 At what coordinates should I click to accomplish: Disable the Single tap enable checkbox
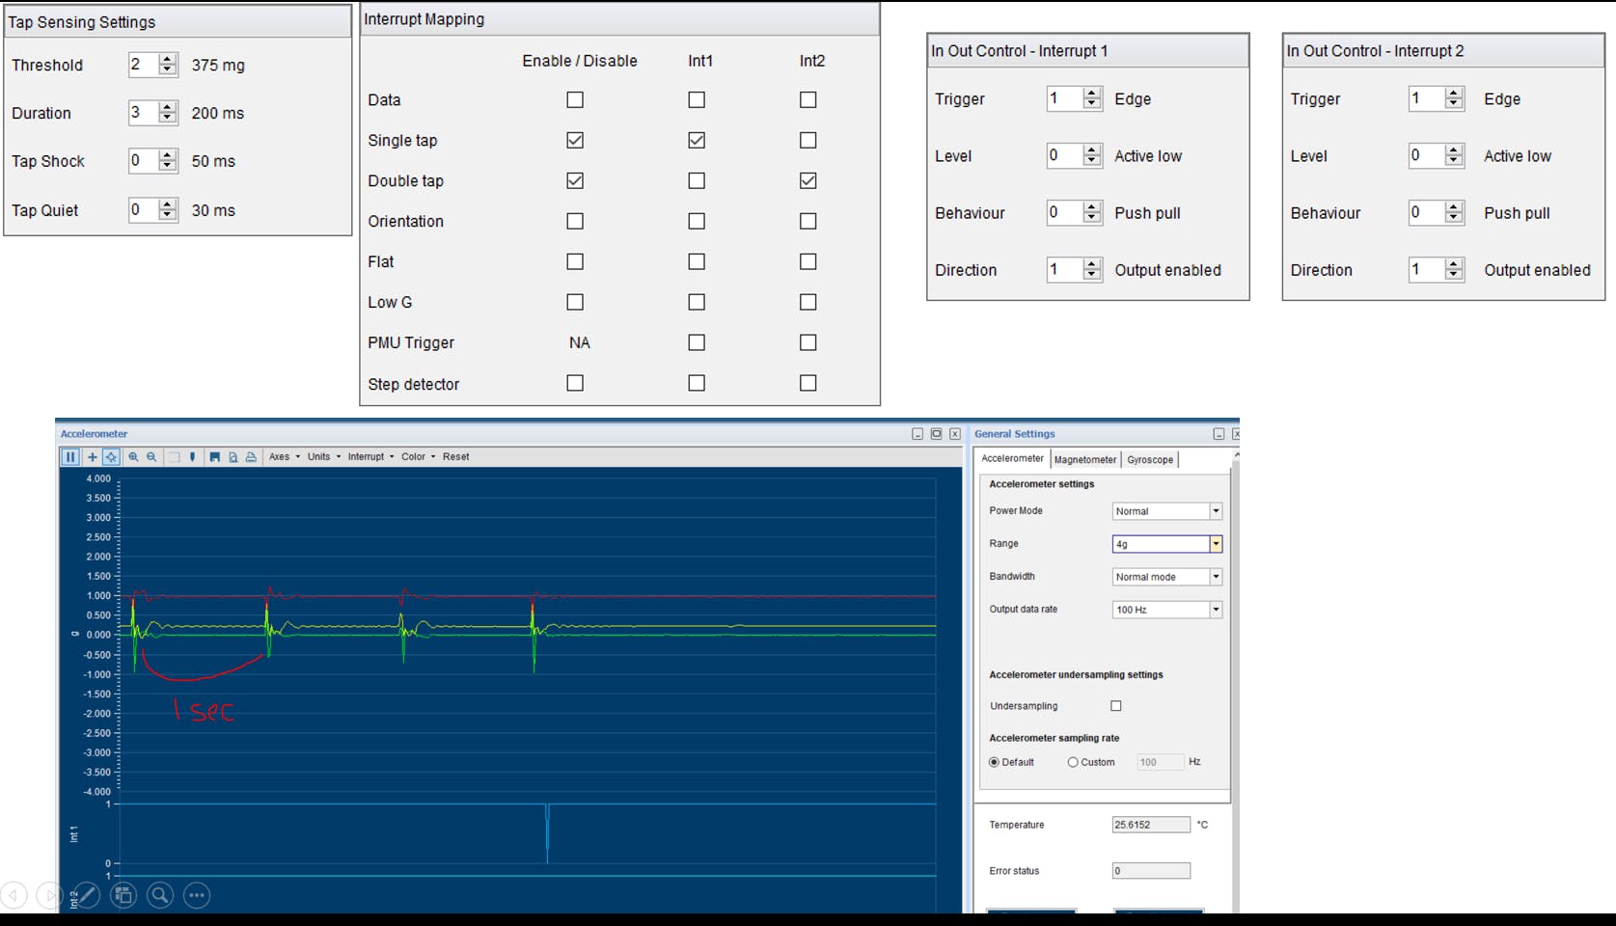pos(575,140)
